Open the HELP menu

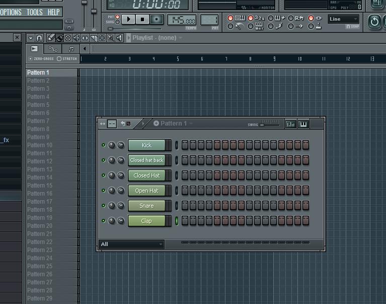pyautogui.click(x=53, y=12)
